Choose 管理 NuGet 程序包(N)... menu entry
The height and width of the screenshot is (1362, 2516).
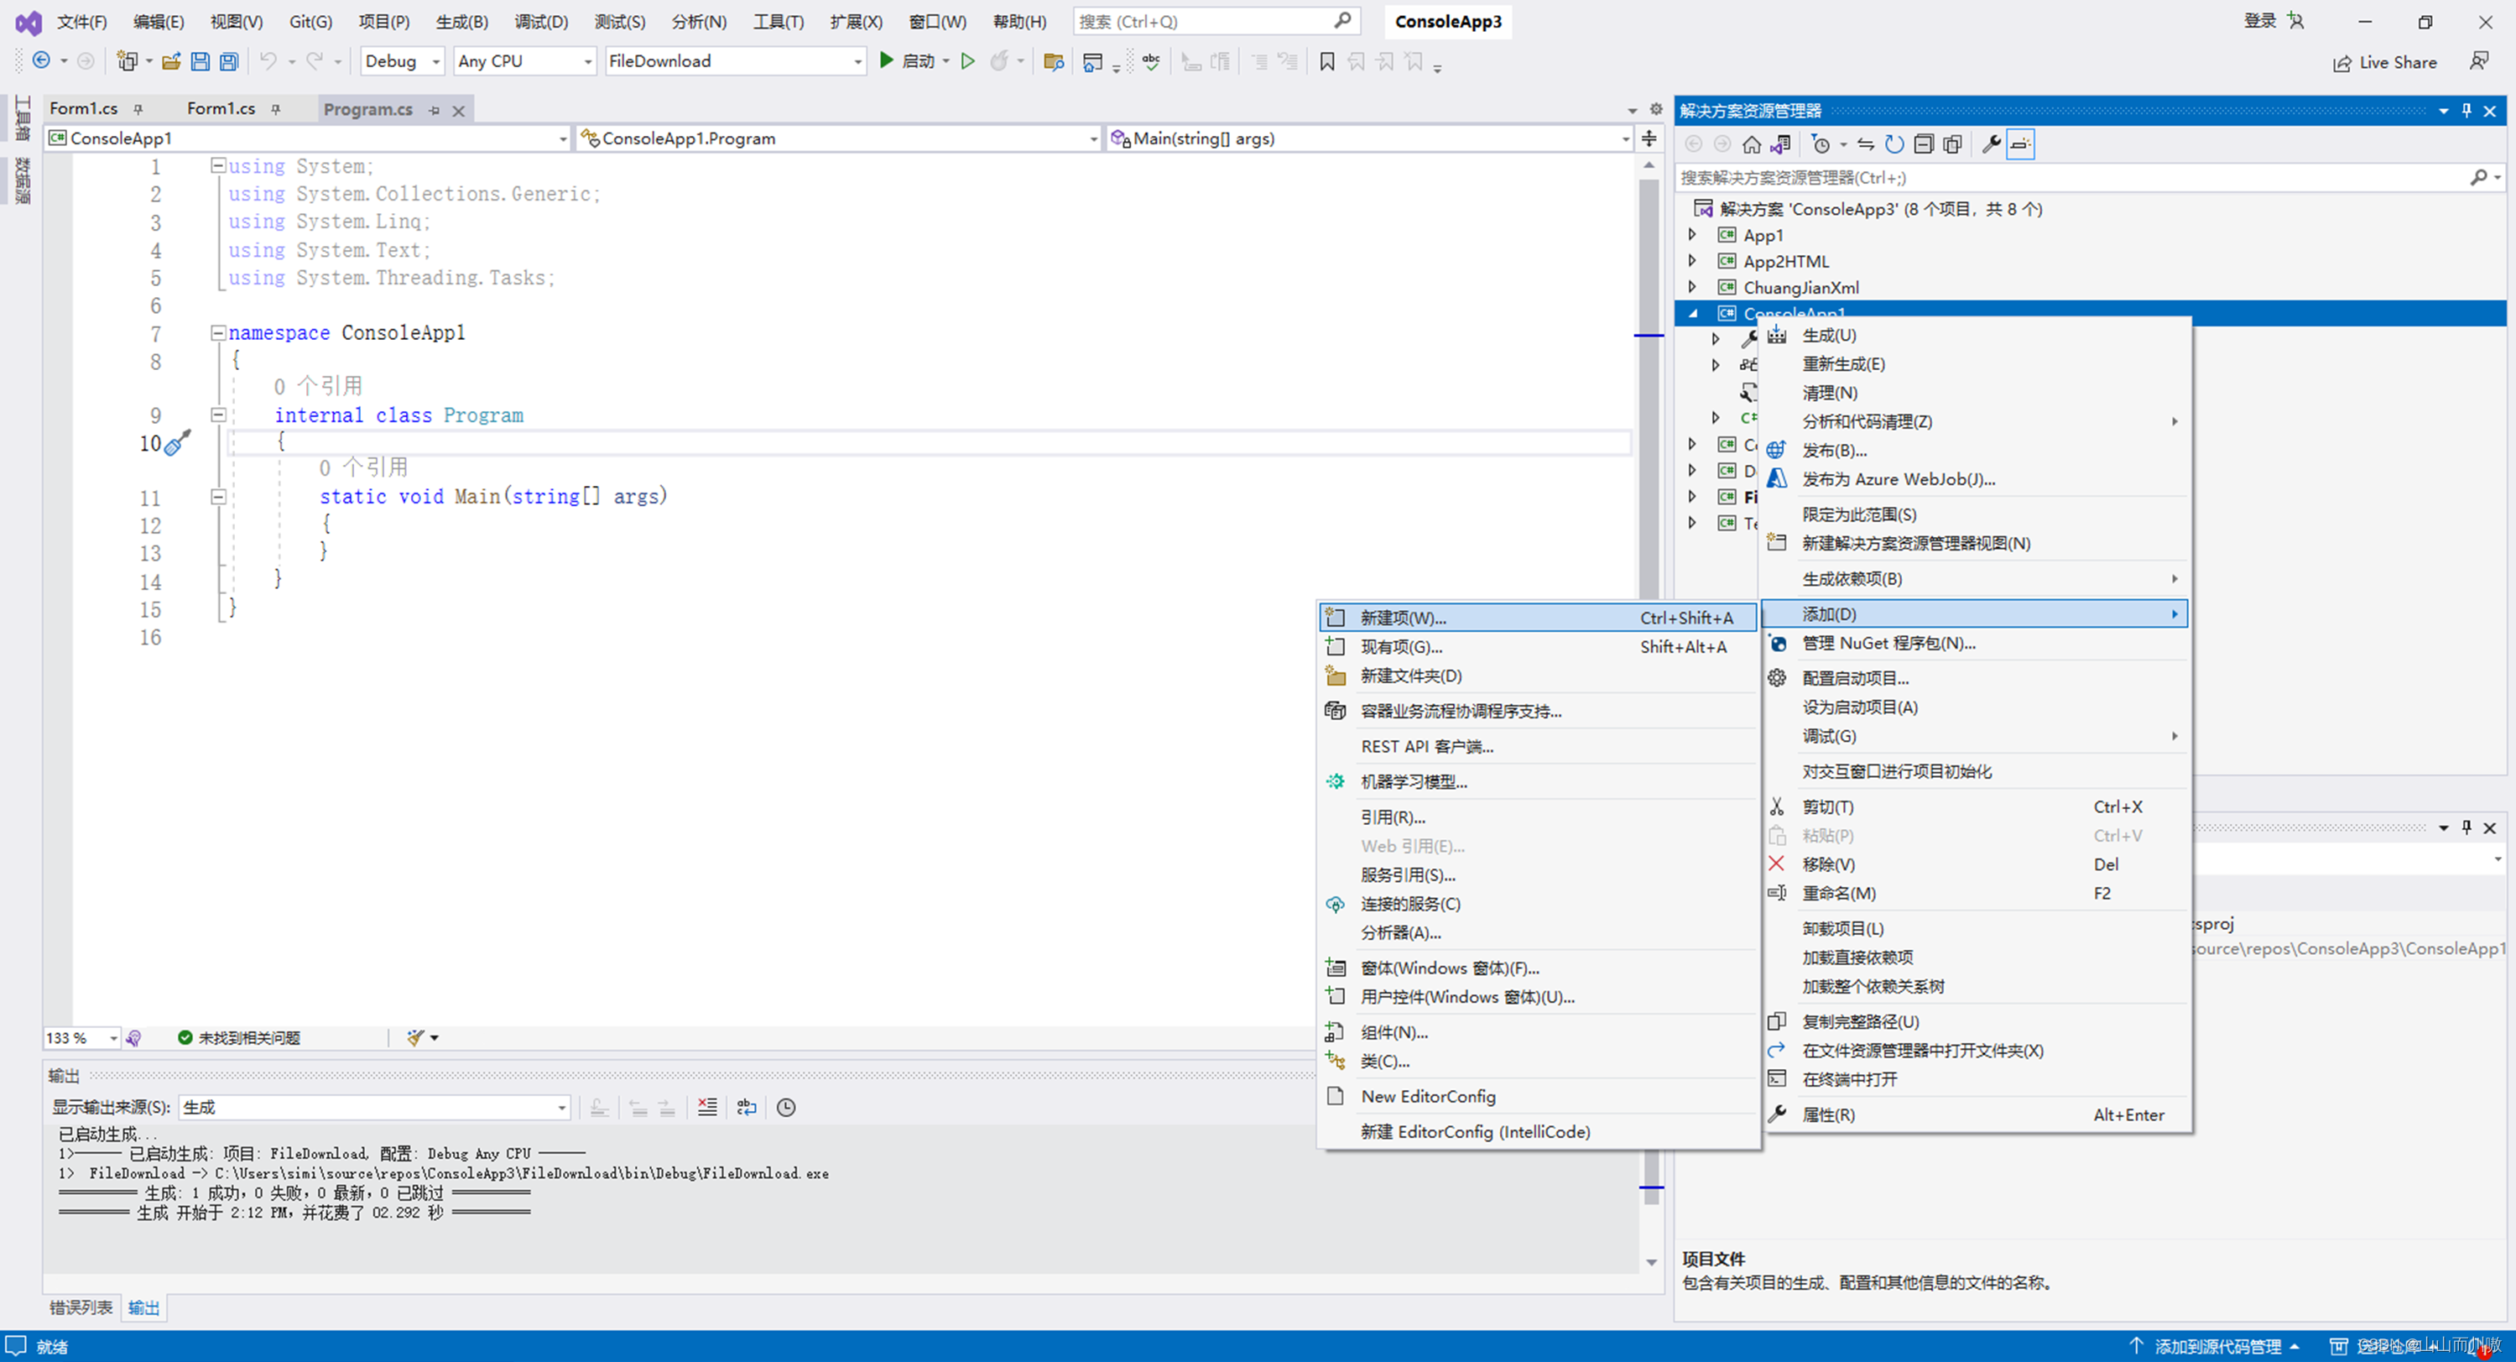point(1888,643)
